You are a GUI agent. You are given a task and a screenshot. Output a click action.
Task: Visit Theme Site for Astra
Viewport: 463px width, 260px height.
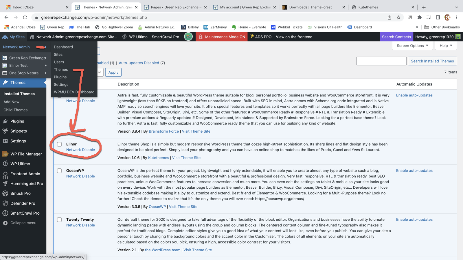(196, 131)
